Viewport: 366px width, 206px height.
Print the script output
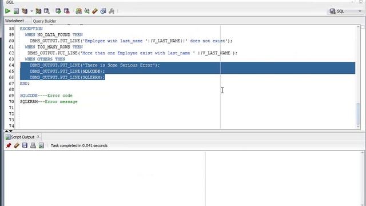point(33,145)
